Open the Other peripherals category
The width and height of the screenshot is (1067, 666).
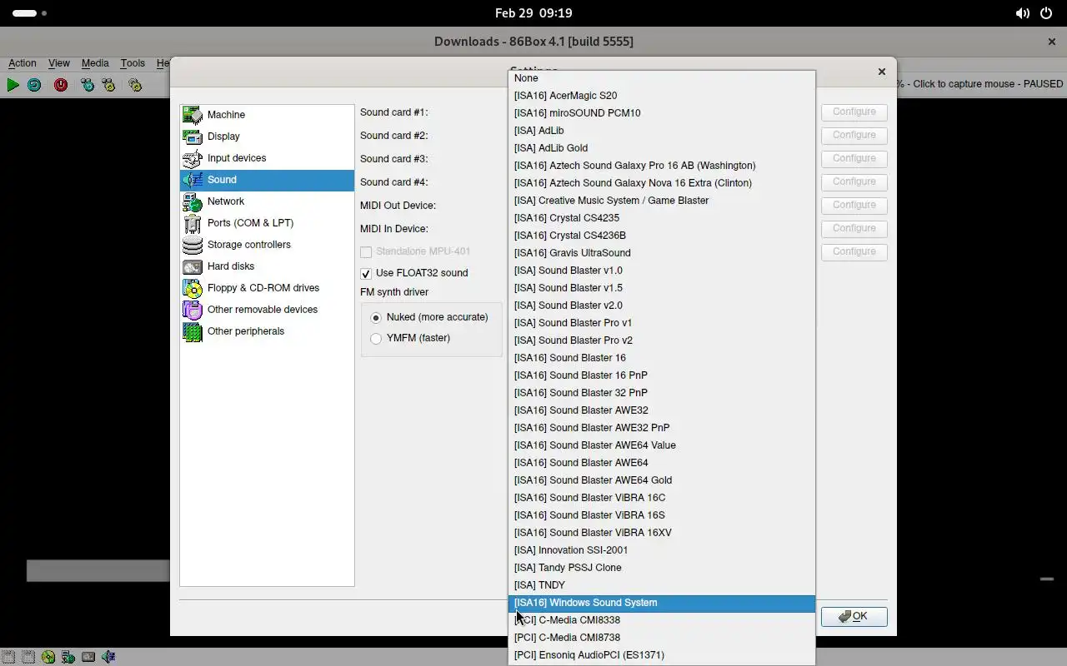pyautogui.click(x=267, y=331)
